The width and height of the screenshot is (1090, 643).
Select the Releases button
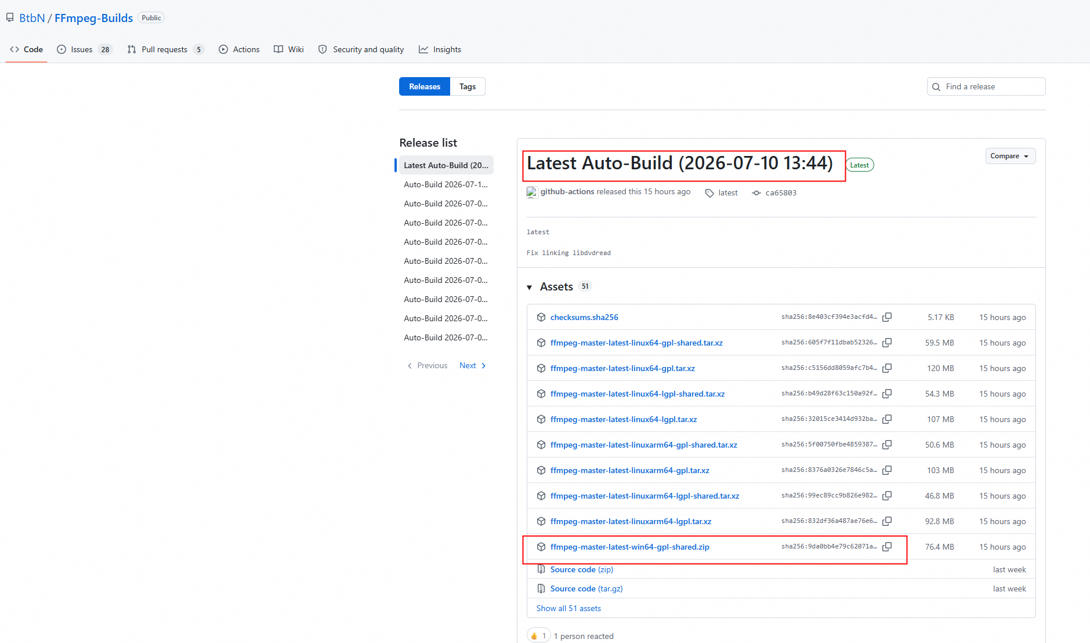425,86
